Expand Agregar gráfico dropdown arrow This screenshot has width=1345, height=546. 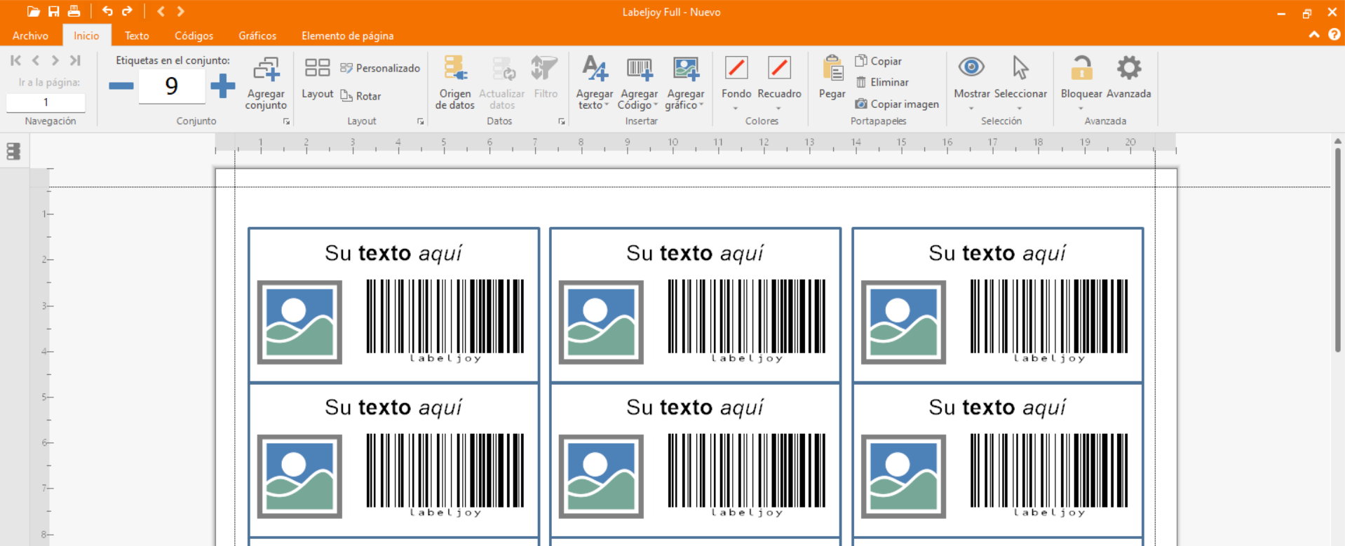(701, 105)
